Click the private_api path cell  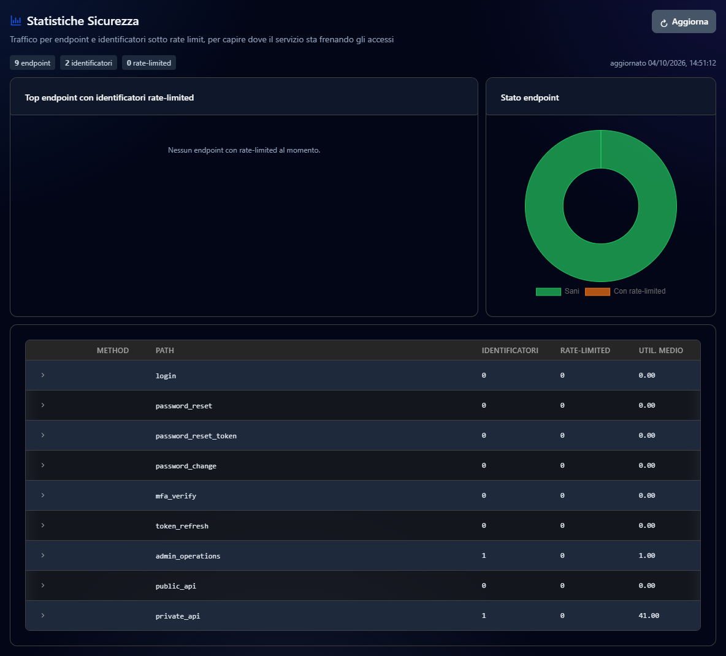point(178,616)
